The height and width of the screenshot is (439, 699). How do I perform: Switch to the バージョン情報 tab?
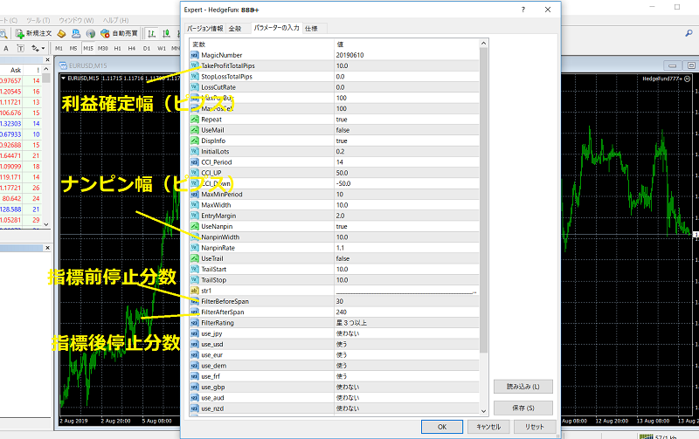coord(205,29)
